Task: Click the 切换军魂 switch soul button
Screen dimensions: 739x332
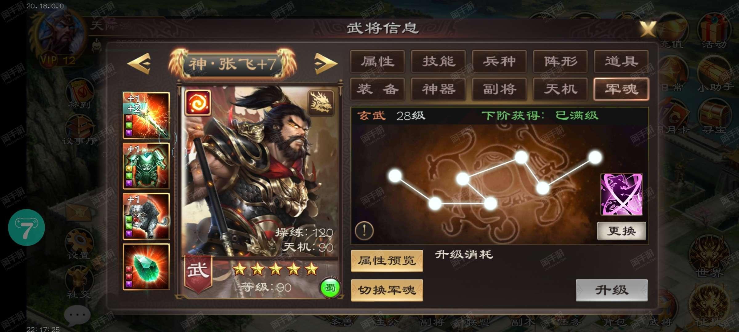Action: pyautogui.click(x=387, y=290)
